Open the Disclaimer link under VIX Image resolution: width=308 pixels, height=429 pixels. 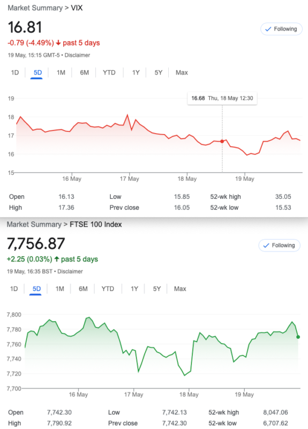pos(77,55)
